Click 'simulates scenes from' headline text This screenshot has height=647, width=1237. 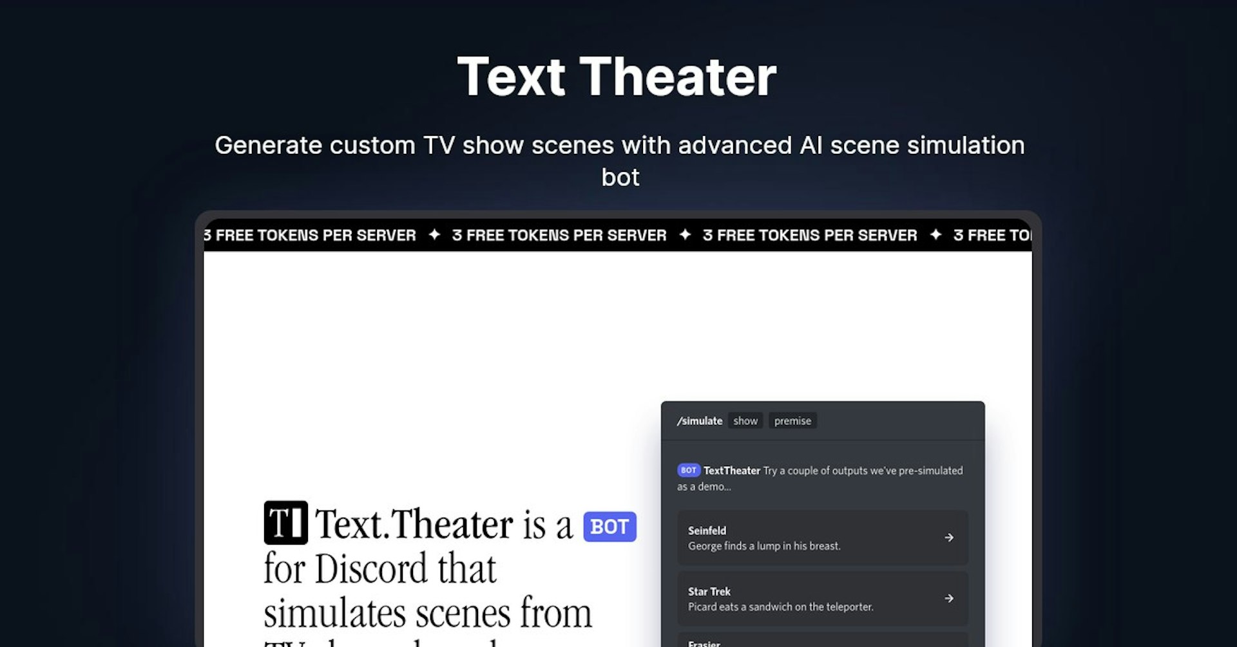point(428,613)
